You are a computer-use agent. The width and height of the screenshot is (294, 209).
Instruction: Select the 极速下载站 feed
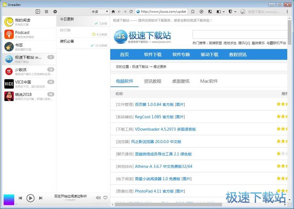coord(29,59)
